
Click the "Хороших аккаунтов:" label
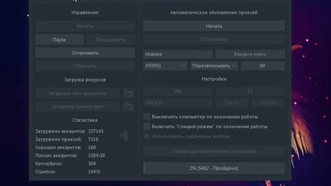(58, 147)
